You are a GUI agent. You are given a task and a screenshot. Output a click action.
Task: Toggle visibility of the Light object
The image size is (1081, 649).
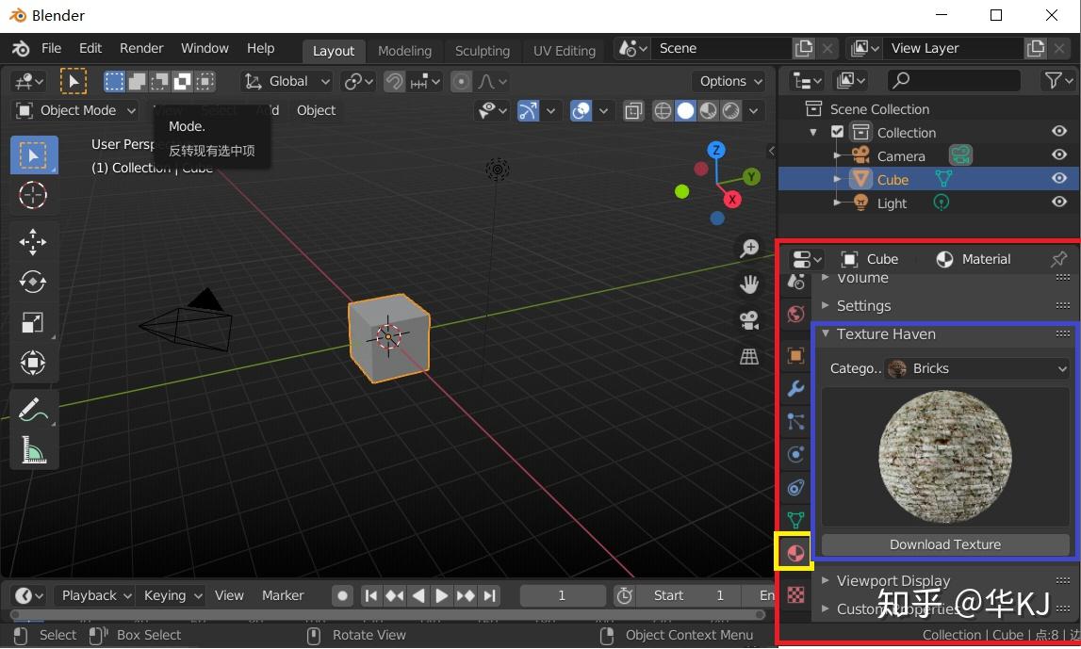point(1058,203)
